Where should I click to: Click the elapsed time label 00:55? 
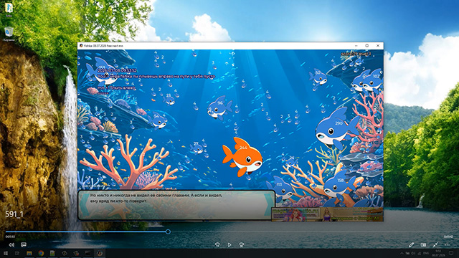click(10, 236)
